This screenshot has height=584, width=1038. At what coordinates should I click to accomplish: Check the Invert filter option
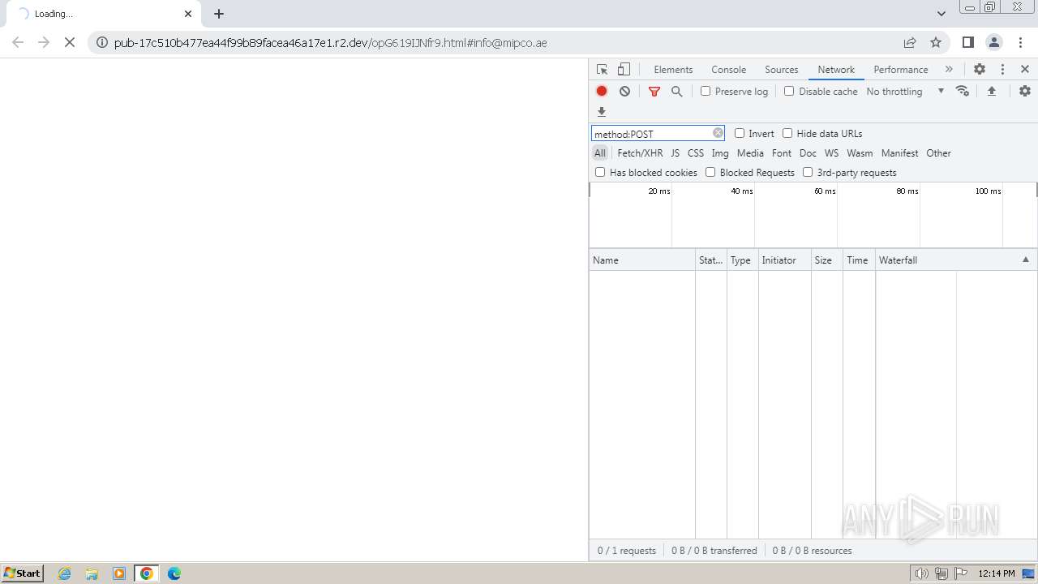(x=740, y=133)
